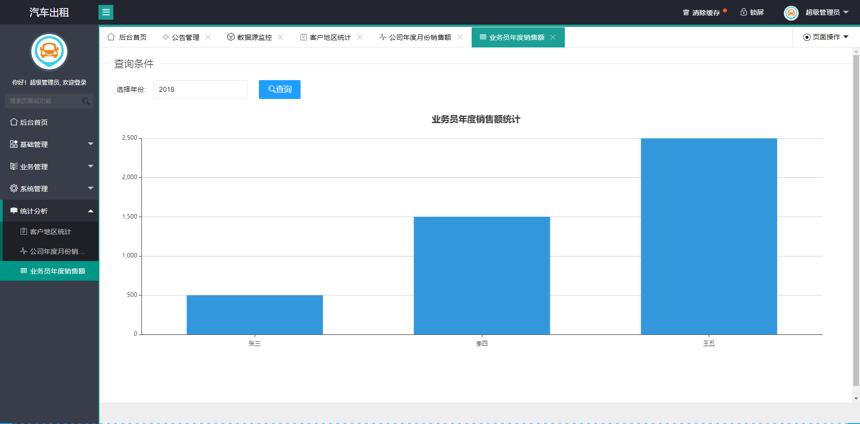Click the user avatar in the top bar
The image size is (860, 424).
point(791,13)
